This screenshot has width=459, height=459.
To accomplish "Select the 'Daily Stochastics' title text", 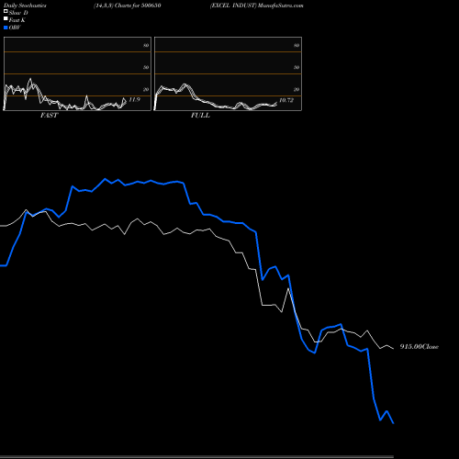I will pos(25,6).
